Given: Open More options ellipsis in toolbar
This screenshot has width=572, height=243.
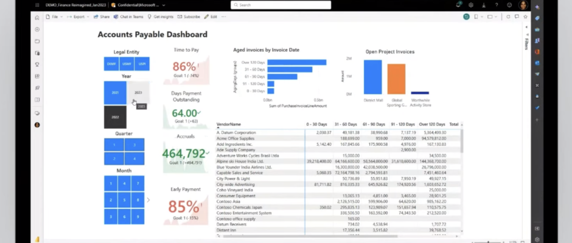Looking at the screenshot, I should pos(223,17).
